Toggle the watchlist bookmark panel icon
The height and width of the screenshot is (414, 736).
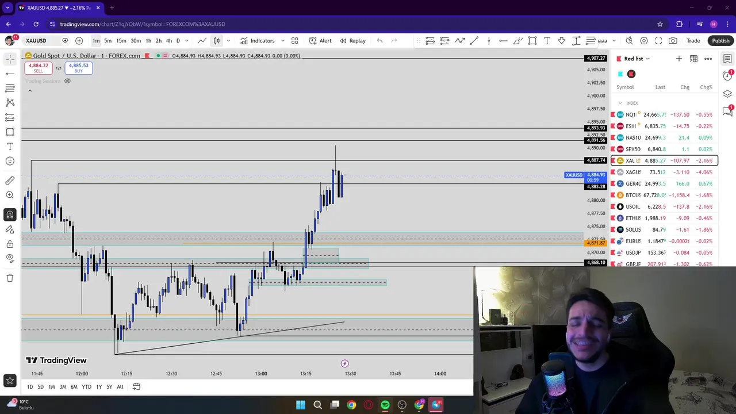[727, 59]
